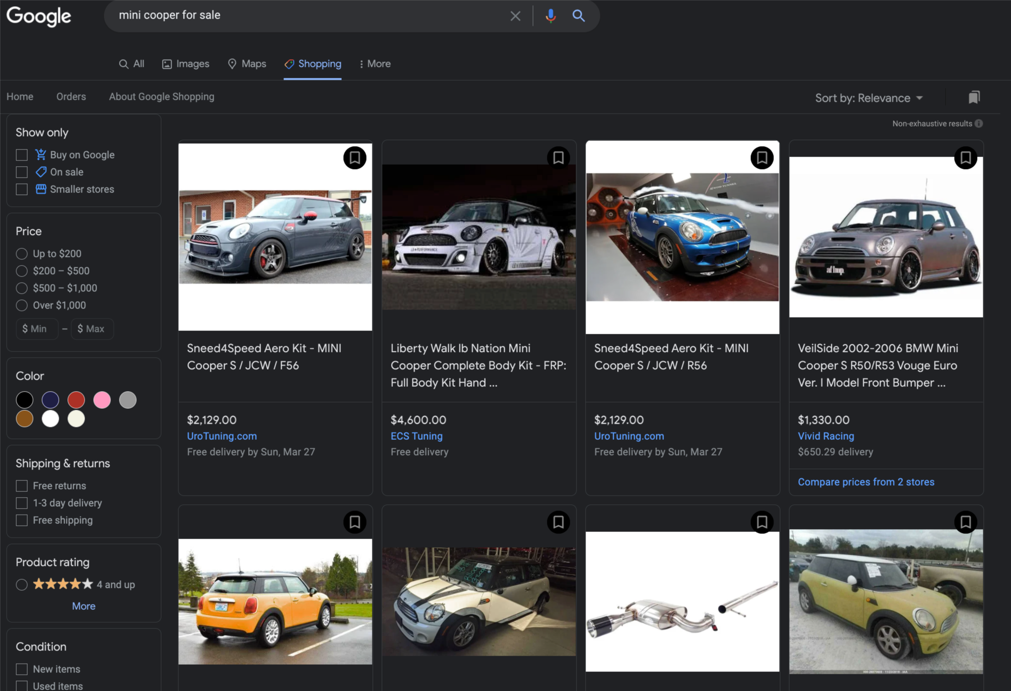Screen dimensions: 1011x691
Task: Open the Vivid Racing store link
Action: pyautogui.click(x=826, y=436)
